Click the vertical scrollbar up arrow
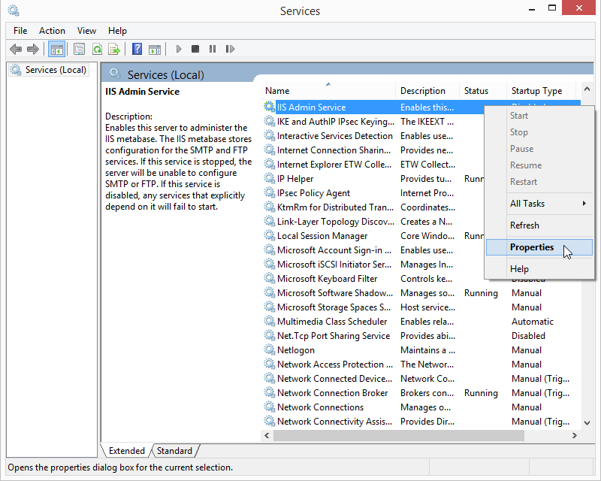This screenshot has width=601, height=481. pyautogui.click(x=587, y=89)
